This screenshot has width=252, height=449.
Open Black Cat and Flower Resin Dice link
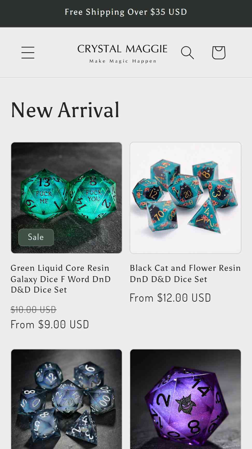185,273
